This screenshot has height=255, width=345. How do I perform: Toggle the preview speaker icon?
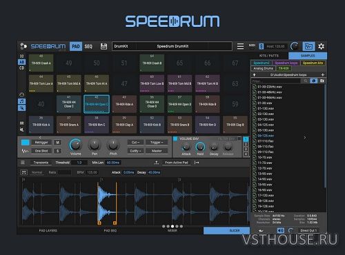(280, 230)
